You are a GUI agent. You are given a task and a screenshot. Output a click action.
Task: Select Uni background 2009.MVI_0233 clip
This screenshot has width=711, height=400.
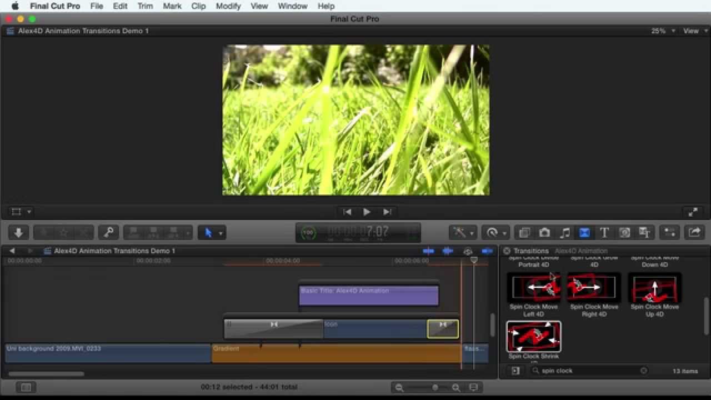[x=108, y=353]
